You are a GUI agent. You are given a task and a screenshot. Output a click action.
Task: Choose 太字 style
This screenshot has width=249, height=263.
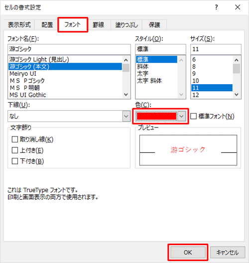coord(156,74)
